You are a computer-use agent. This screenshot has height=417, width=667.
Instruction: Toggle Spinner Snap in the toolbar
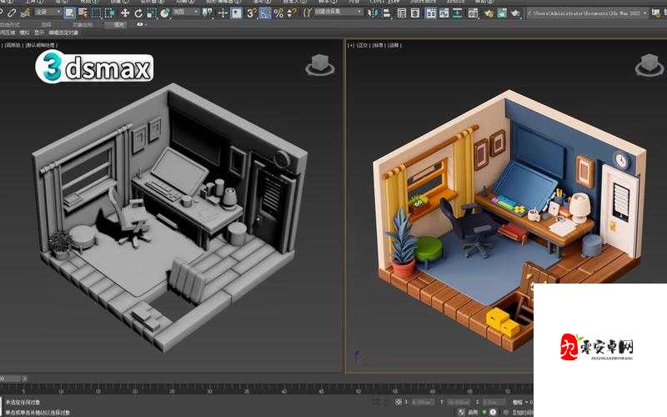[292, 13]
